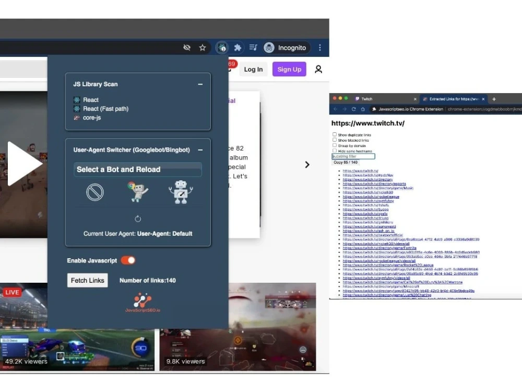Click the JavaScriptSEO.io logo
This screenshot has height=392, width=522.
tap(143, 303)
